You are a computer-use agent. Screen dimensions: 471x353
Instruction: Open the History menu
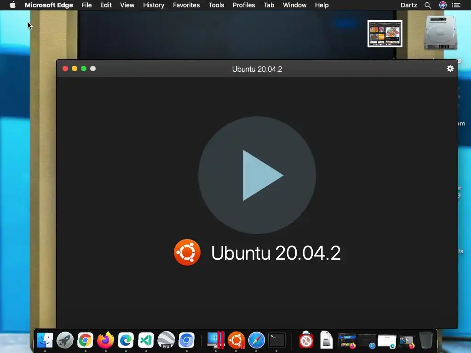click(x=154, y=5)
